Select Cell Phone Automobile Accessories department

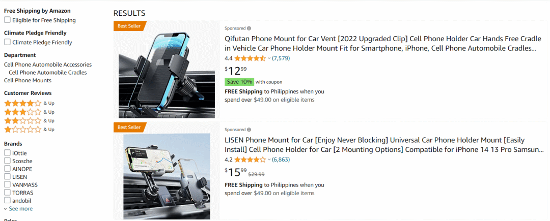48,65
